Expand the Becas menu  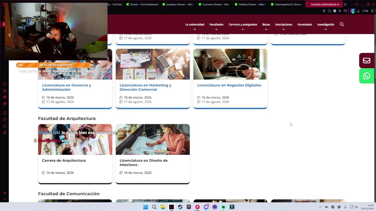266,25
